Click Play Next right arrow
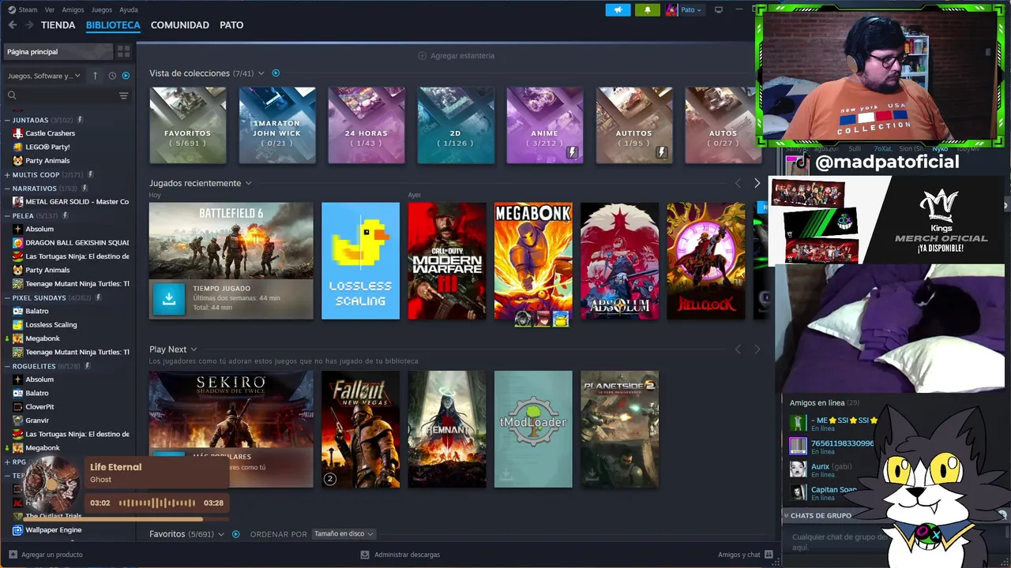The height and width of the screenshot is (568, 1011). [757, 349]
